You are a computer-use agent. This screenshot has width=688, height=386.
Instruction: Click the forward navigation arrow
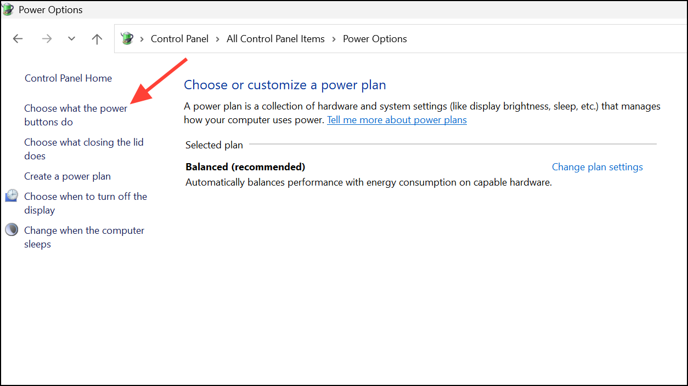tap(47, 38)
